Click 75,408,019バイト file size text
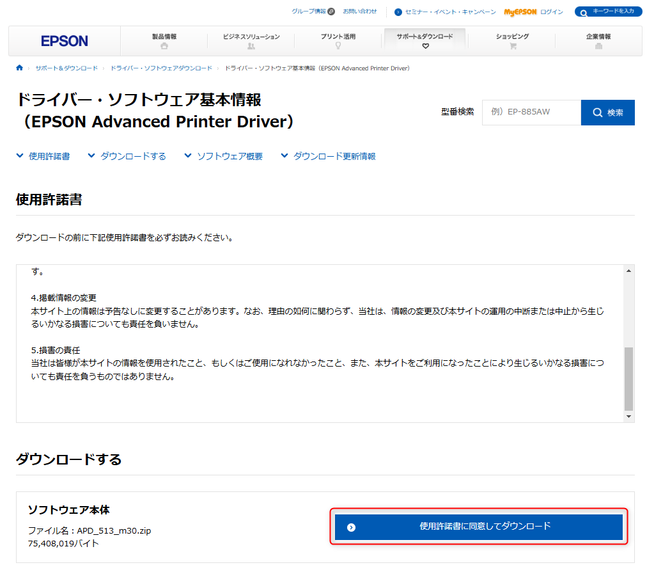 (63, 543)
